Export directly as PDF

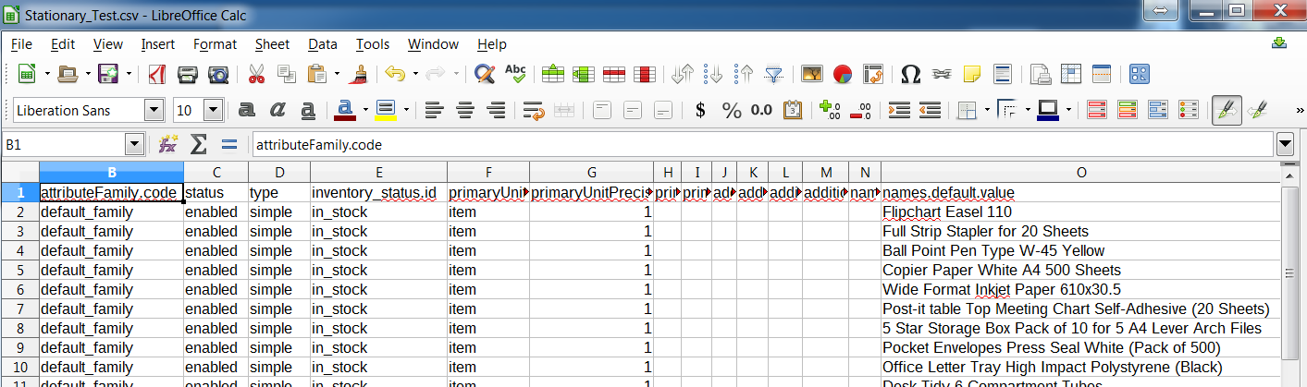(157, 74)
